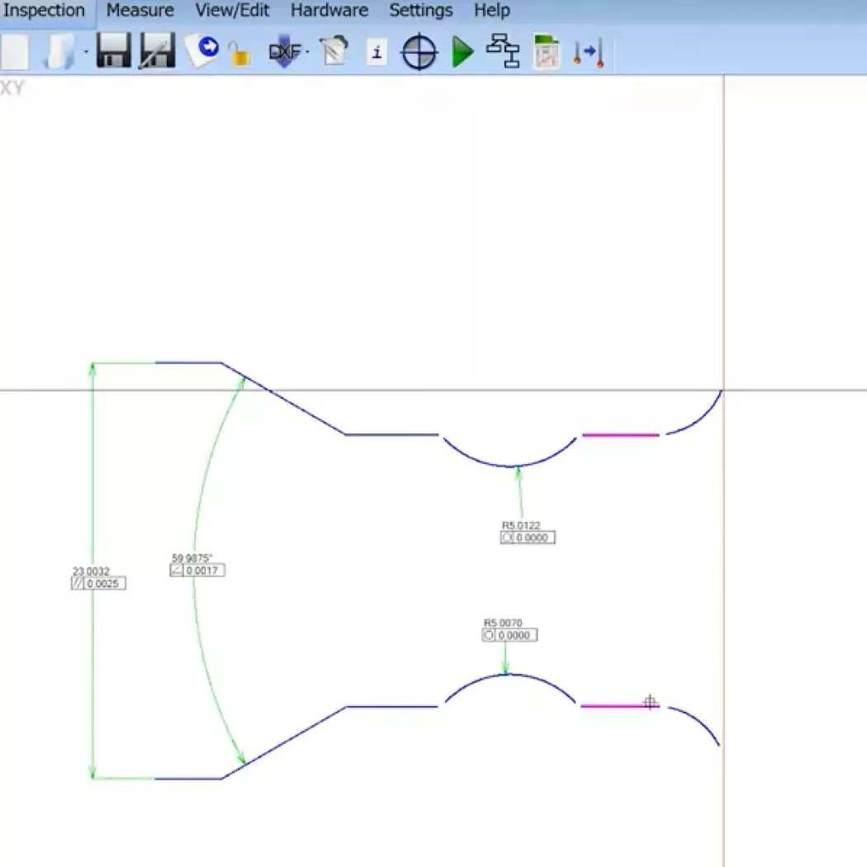The width and height of the screenshot is (867, 867).
Task: Click the clipboard notes icon
Action: coord(334,52)
